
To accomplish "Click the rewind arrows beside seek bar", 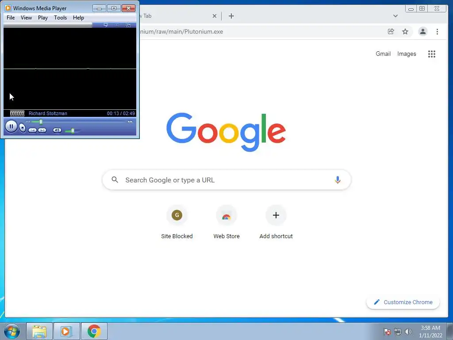I will (28, 122).
